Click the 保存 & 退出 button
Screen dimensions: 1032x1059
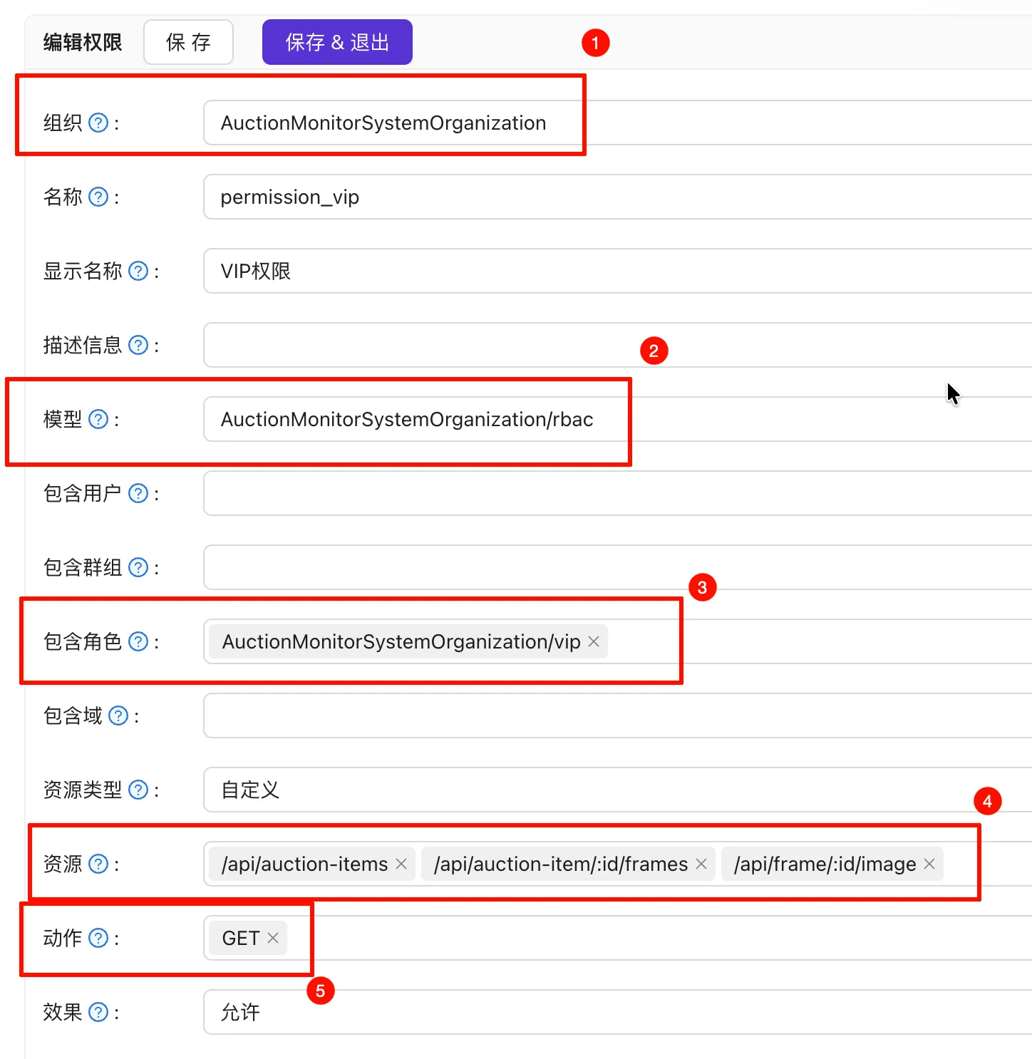coord(337,42)
